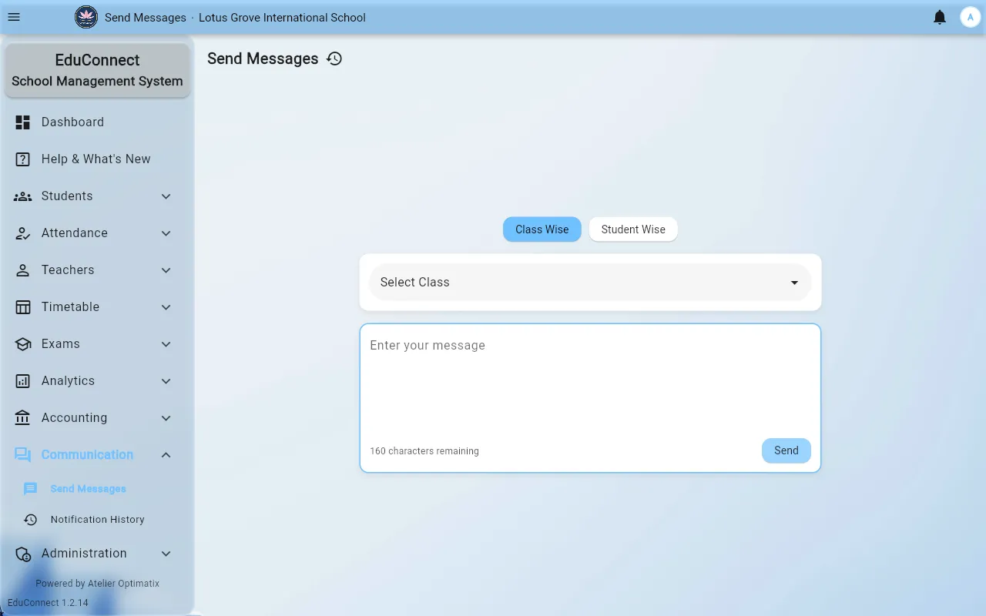Open the hamburger navigation menu
The width and height of the screenshot is (986, 616).
pyautogui.click(x=14, y=17)
